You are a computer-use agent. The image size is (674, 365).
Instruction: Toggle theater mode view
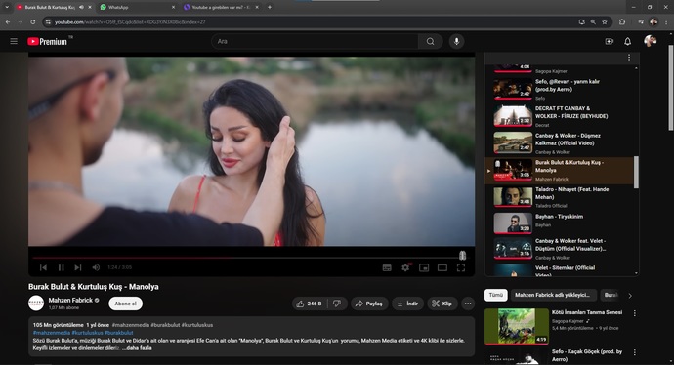pos(442,268)
